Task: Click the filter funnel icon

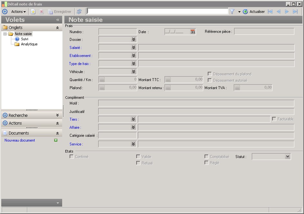Action: pyautogui.click(x=232, y=12)
